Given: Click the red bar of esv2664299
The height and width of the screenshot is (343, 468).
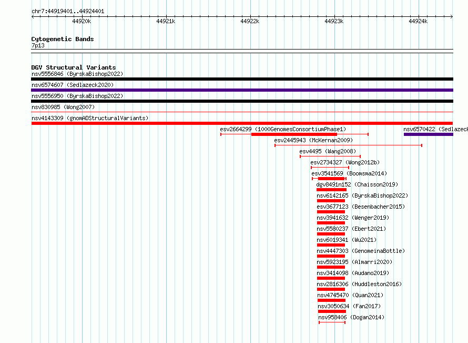Looking at the screenshot, I should tap(294, 134).
